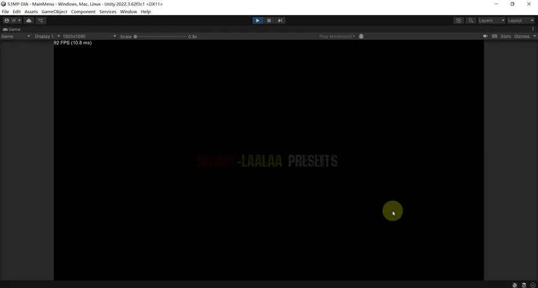This screenshot has height=288, width=538.
Task: Open the Game view mode dropdown
Action: point(16,36)
